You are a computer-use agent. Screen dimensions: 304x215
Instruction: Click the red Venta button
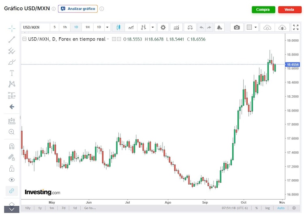(290, 9)
